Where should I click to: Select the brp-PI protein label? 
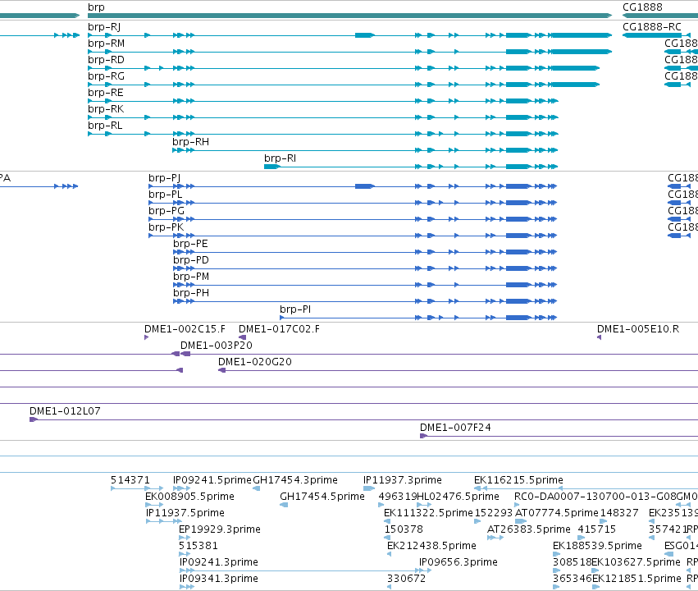tap(295, 309)
